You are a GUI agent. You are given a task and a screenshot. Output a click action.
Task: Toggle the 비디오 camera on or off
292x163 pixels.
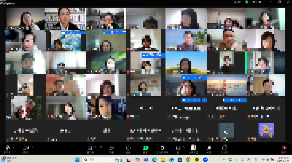coord(25,149)
